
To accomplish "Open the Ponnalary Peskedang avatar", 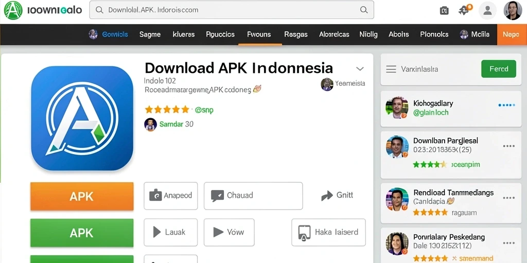I will [397, 243].
